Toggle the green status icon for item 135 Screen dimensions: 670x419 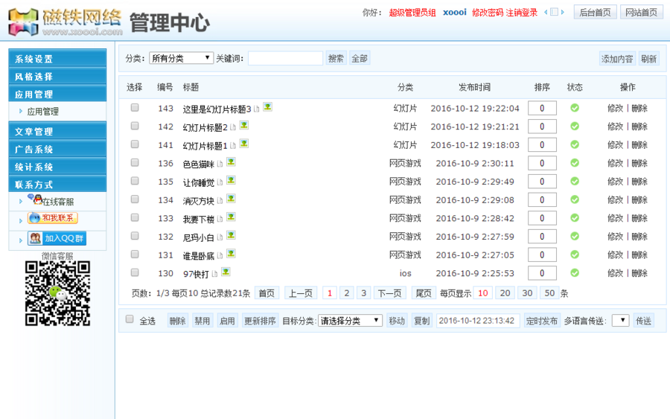pos(575,181)
